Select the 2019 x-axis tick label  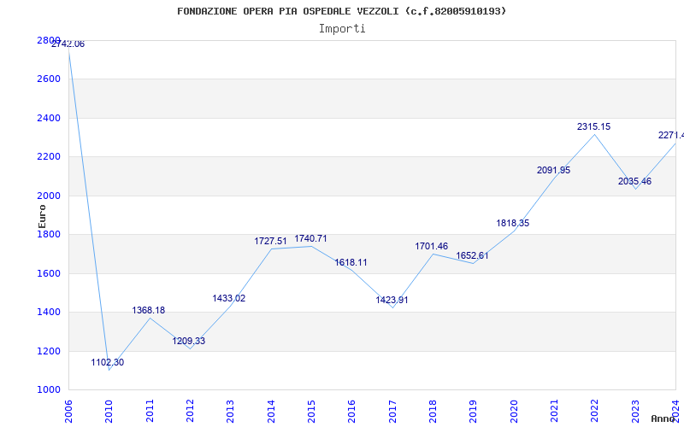(x=474, y=412)
